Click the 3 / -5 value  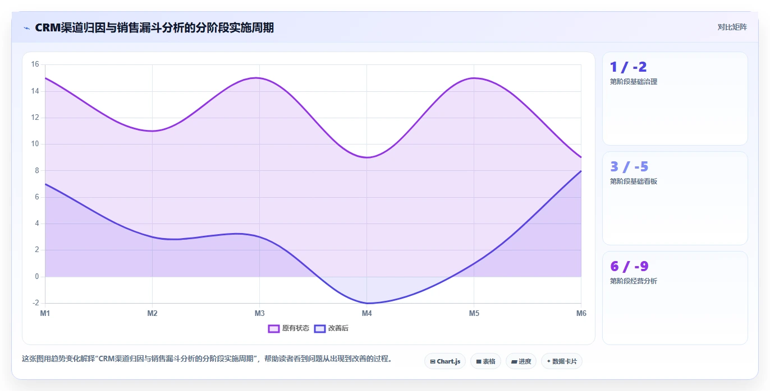pos(629,167)
